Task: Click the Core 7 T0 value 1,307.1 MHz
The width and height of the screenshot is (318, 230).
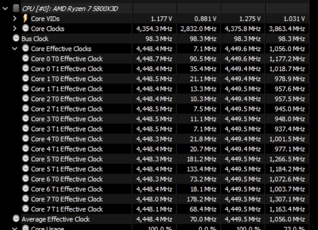Action: [x=287, y=200]
